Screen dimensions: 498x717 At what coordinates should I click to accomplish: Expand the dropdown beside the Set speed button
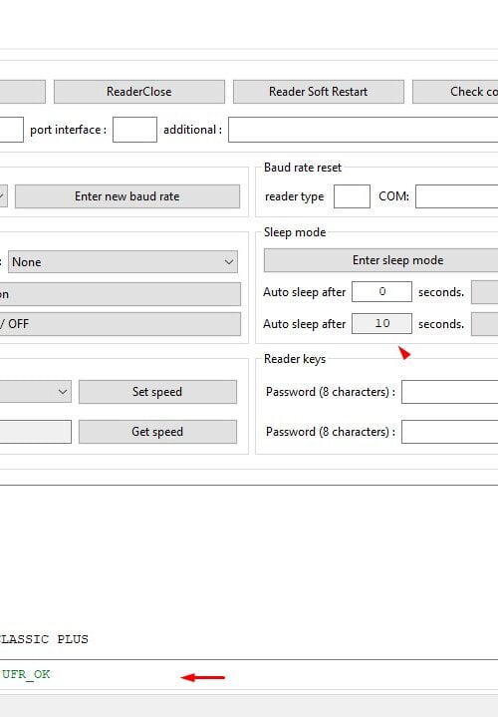pos(36,392)
